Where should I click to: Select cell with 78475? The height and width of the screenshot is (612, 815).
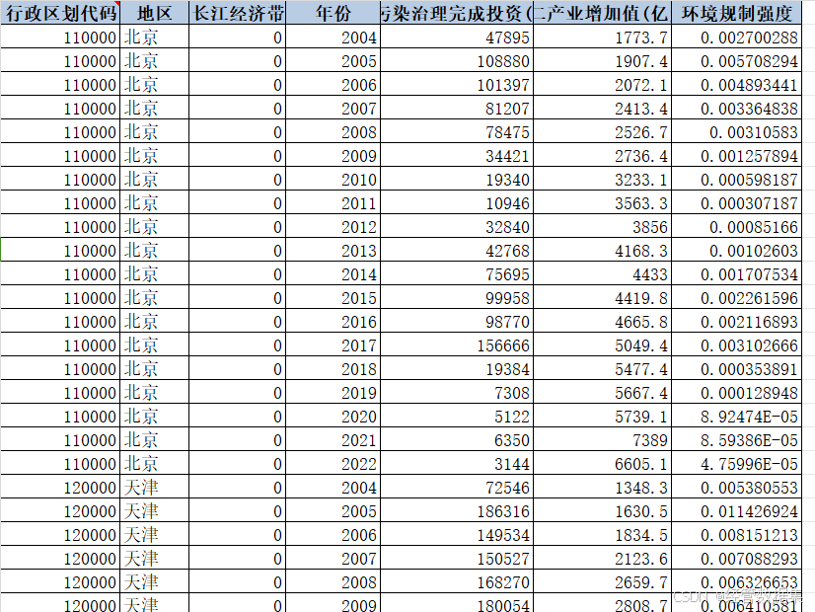[x=457, y=132]
